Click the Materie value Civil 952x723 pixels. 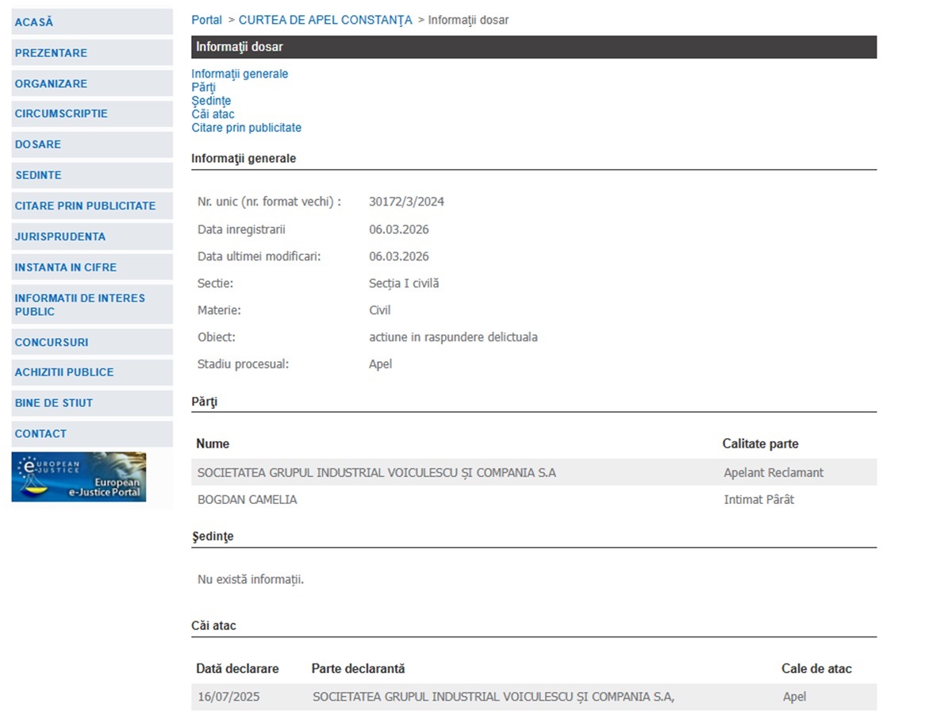[380, 310]
